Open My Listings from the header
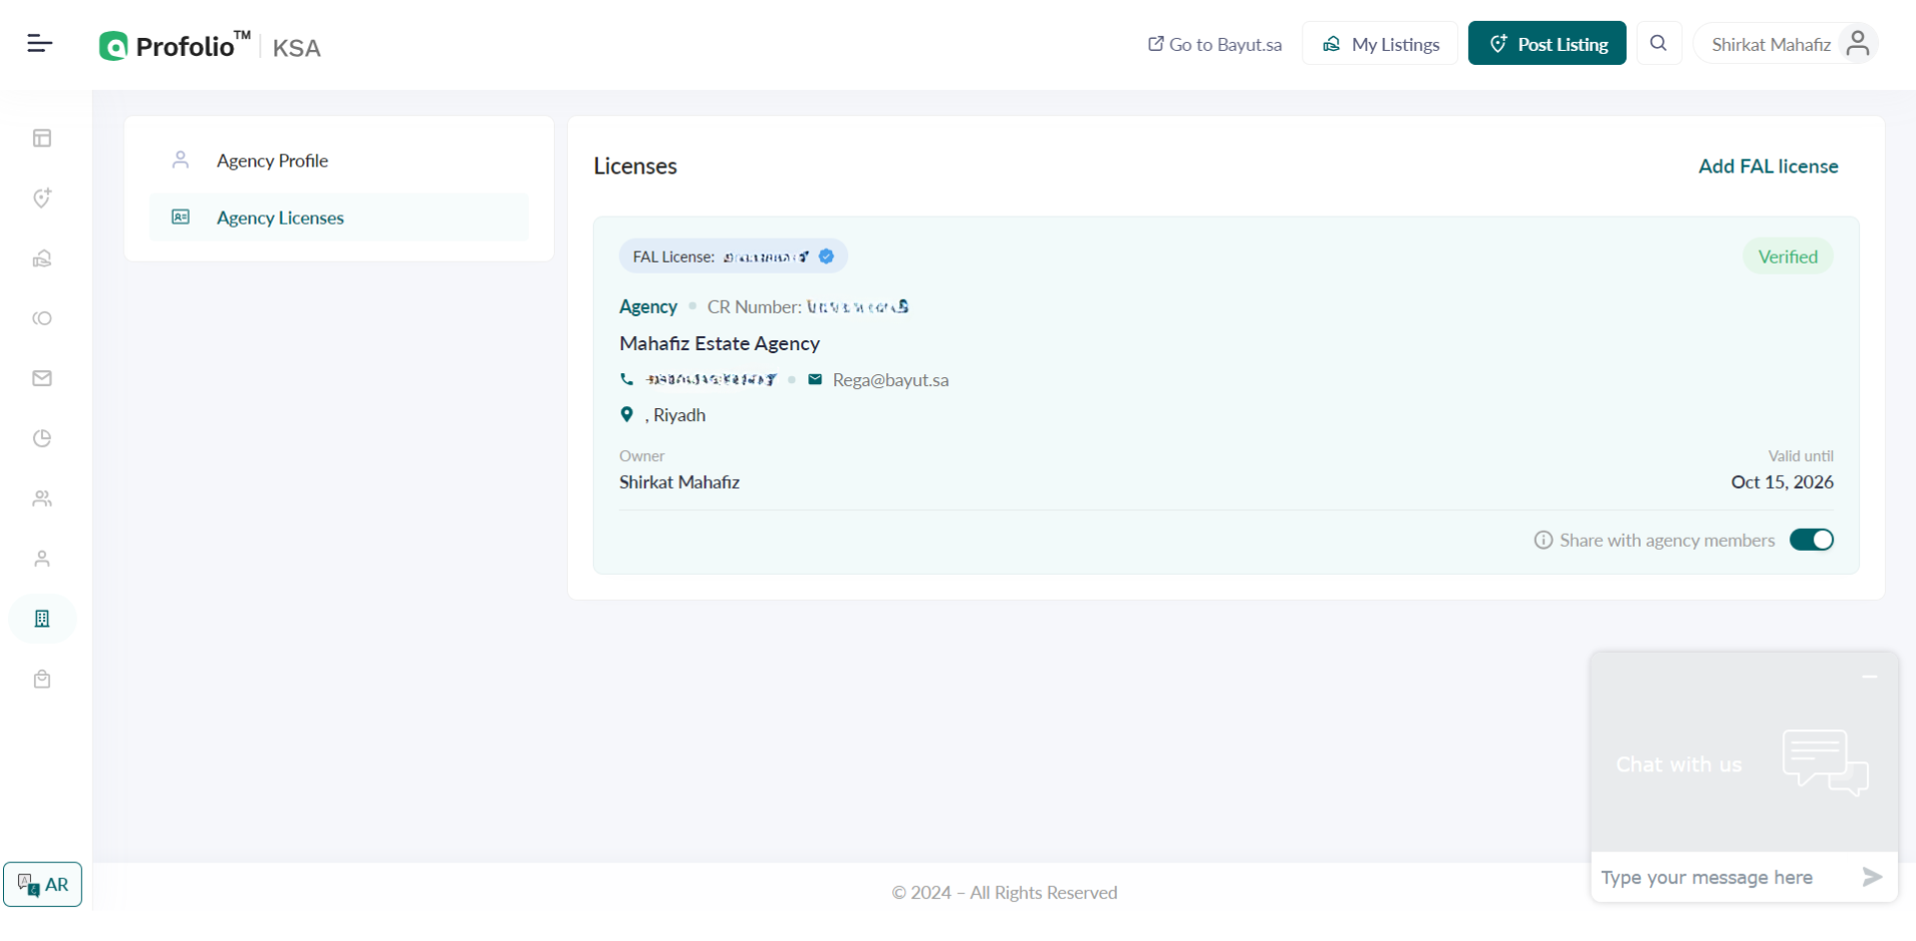 pyautogui.click(x=1380, y=44)
